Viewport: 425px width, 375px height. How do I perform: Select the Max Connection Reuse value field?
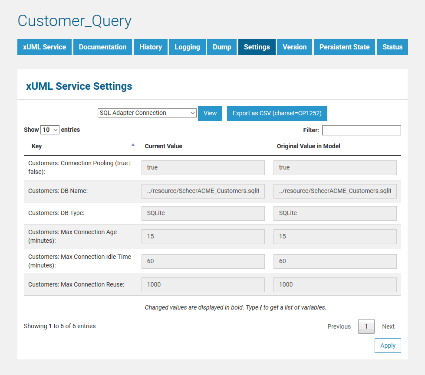point(203,284)
